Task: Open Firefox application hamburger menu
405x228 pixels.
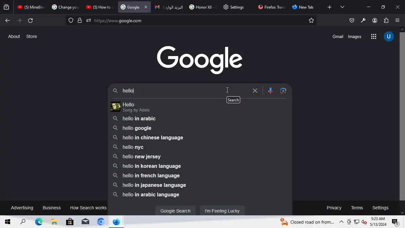Action: coord(397,21)
